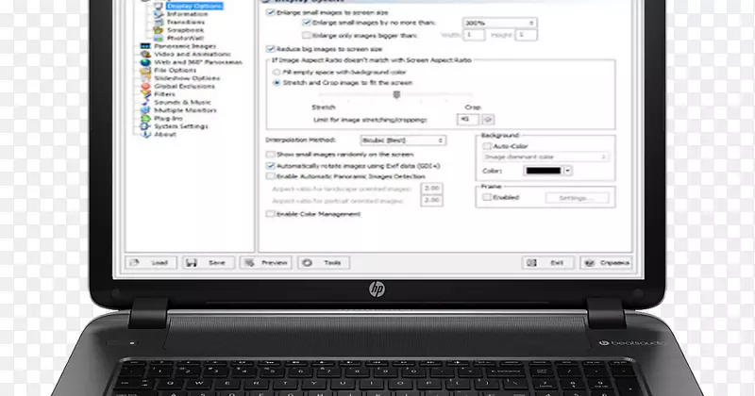The width and height of the screenshot is (755, 396).
Task: Open the Panoramic Images icon
Action: point(145,46)
